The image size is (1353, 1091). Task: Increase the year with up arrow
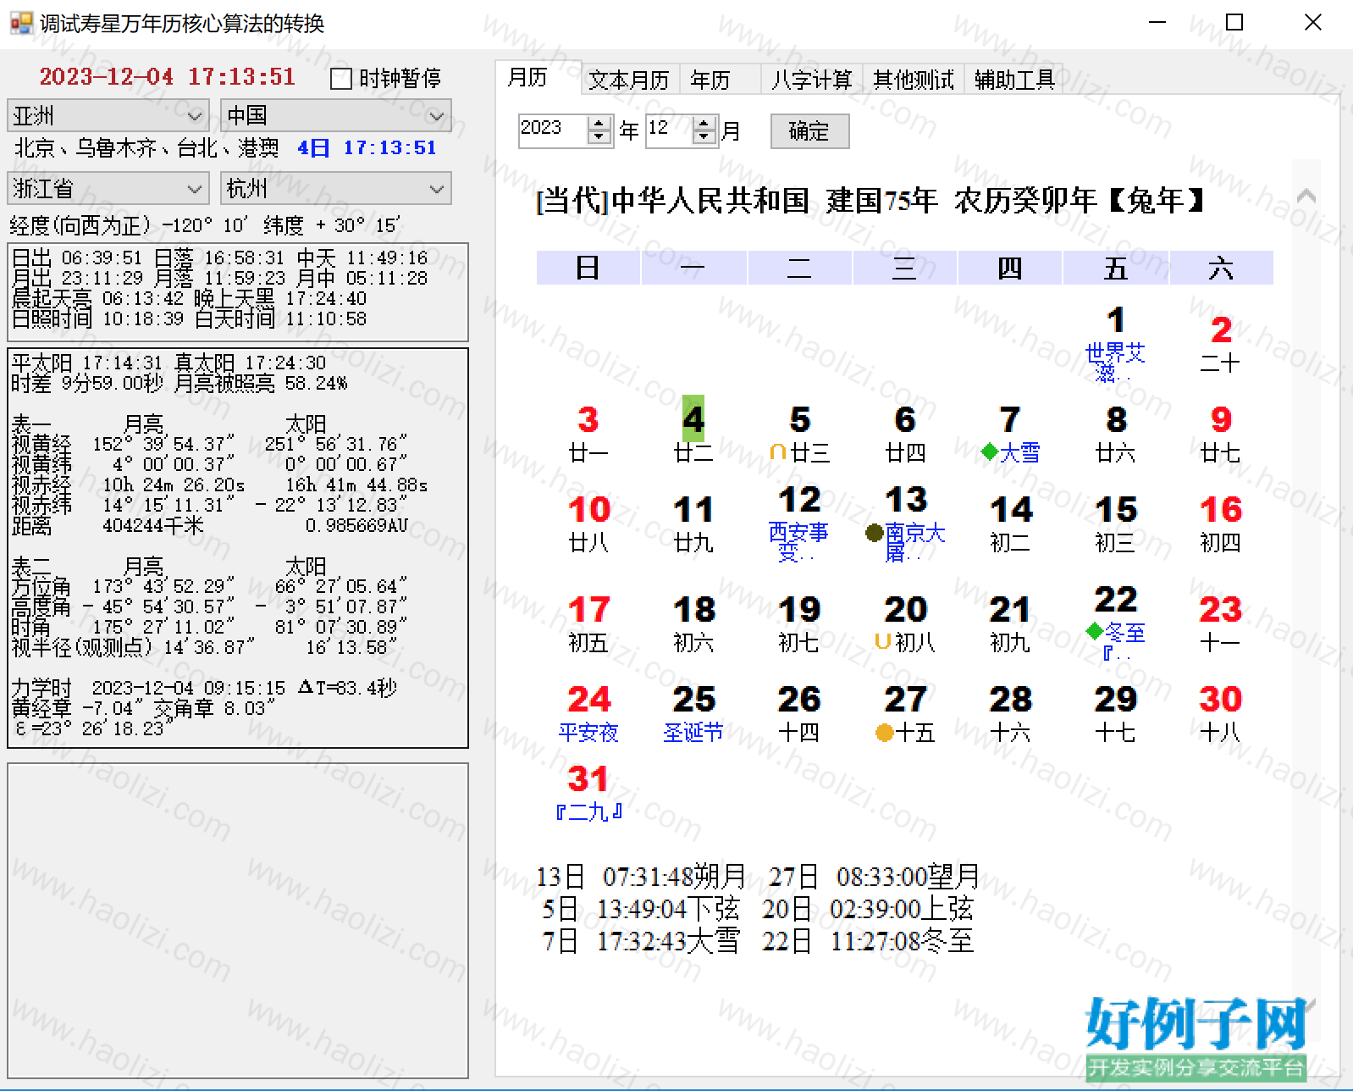coord(599,123)
